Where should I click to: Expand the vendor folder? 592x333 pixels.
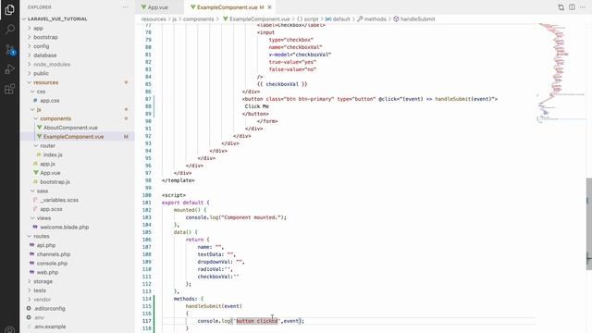pyautogui.click(x=42, y=300)
